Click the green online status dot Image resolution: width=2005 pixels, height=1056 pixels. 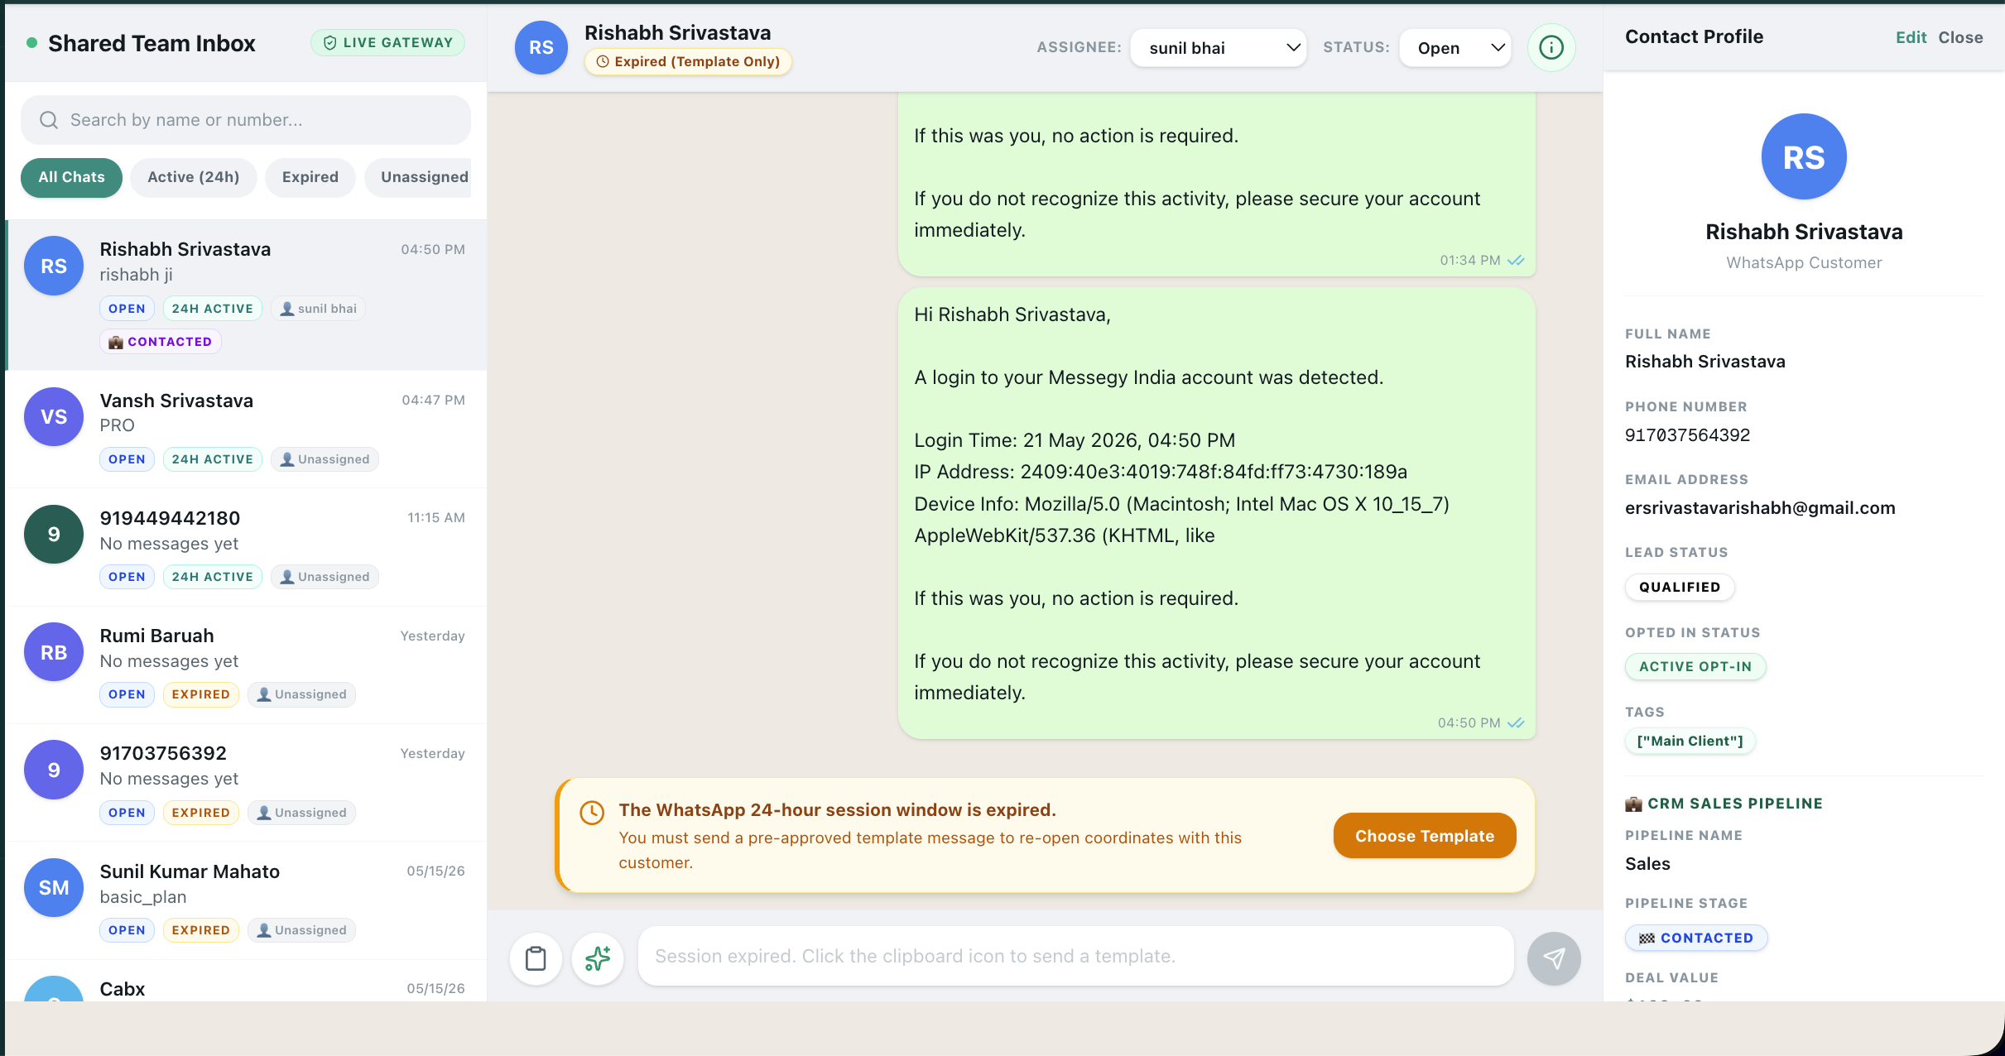31,43
